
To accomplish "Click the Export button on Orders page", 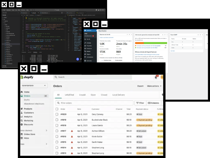I will click(140, 86).
